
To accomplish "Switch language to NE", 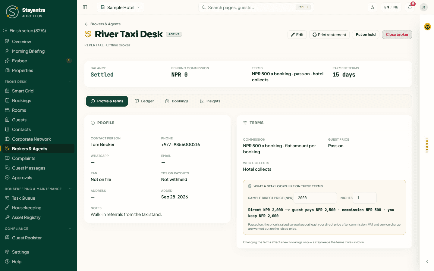I will pyautogui.click(x=396, y=7).
